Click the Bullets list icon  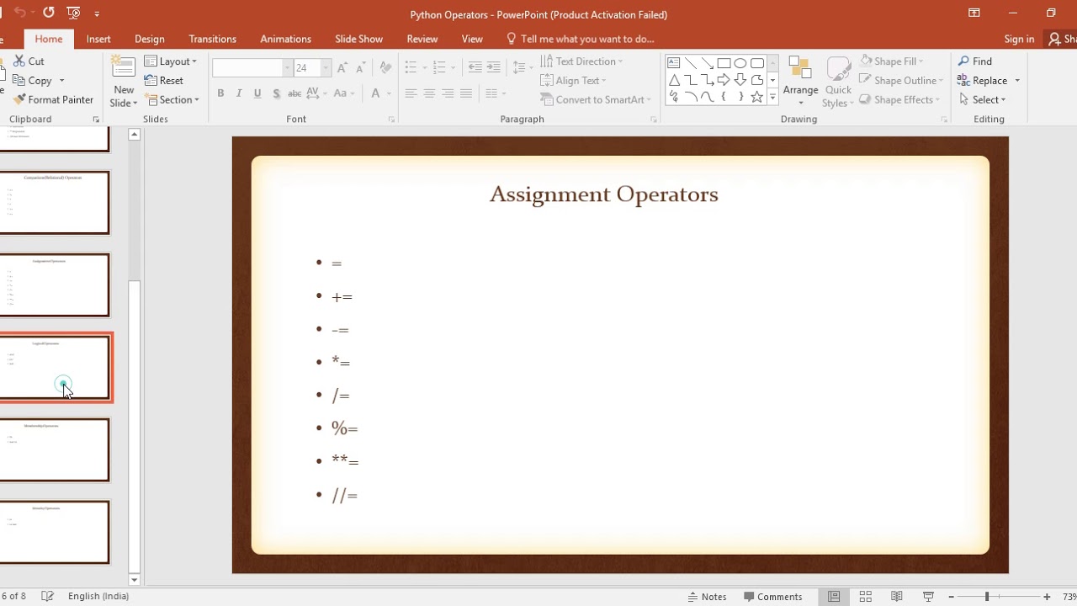tap(411, 67)
